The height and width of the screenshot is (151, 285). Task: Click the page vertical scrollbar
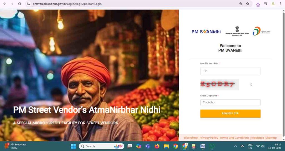tap(284, 75)
